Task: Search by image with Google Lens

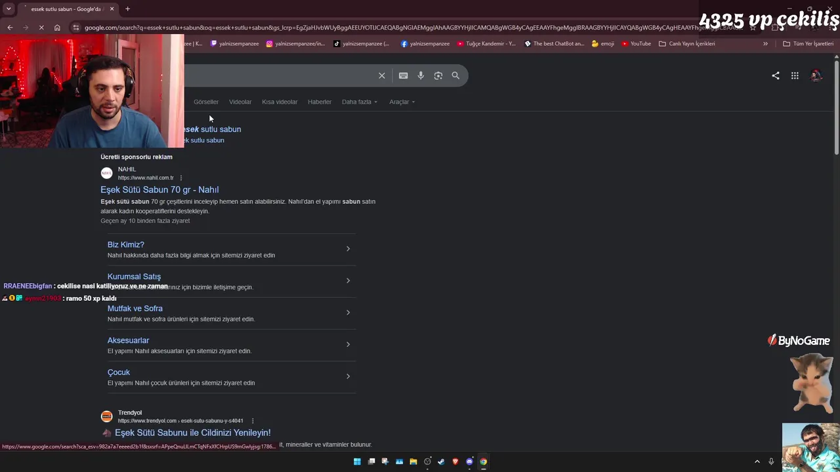Action: pyautogui.click(x=438, y=75)
